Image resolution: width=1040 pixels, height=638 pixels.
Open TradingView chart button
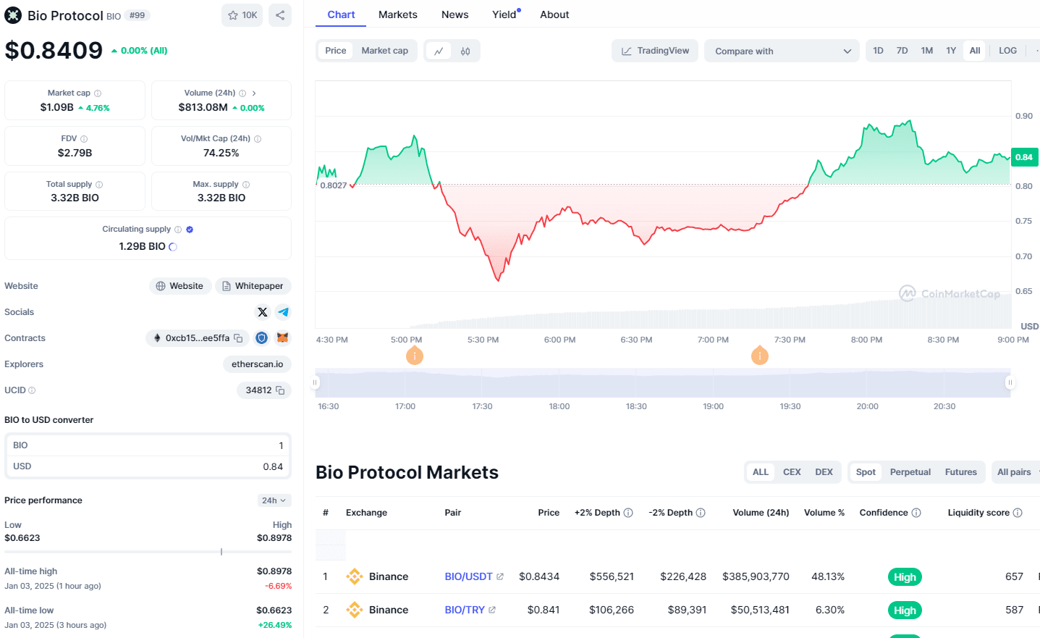coord(655,51)
